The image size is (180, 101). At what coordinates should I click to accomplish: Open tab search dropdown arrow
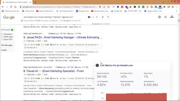(163, 2)
